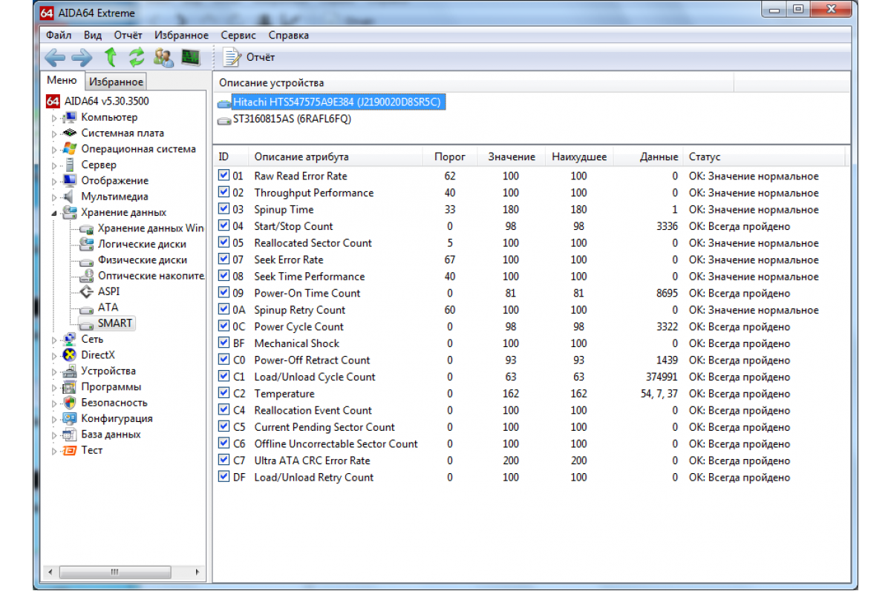Image resolution: width=891 pixels, height=591 pixels.
Task: Open the Отчёт menu in menu bar
Action: 128,35
